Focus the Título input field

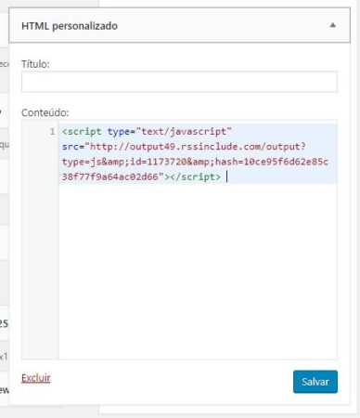pyautogui.click(x=179, y=82)
